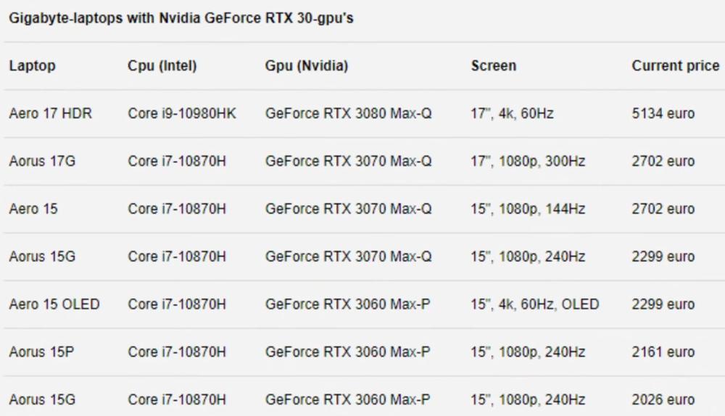Click the 2161 euro price
The width and height of the screenshot is (725, 416).
pyautogui.click(x=663, y=352)
